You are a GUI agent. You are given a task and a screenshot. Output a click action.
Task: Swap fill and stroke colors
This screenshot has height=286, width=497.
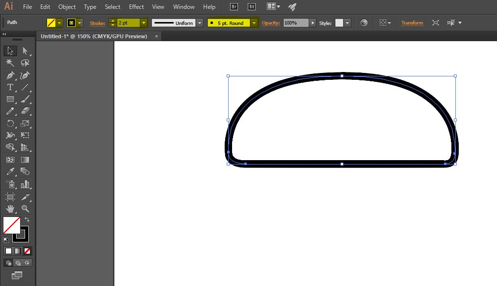(x=27, y=220)
